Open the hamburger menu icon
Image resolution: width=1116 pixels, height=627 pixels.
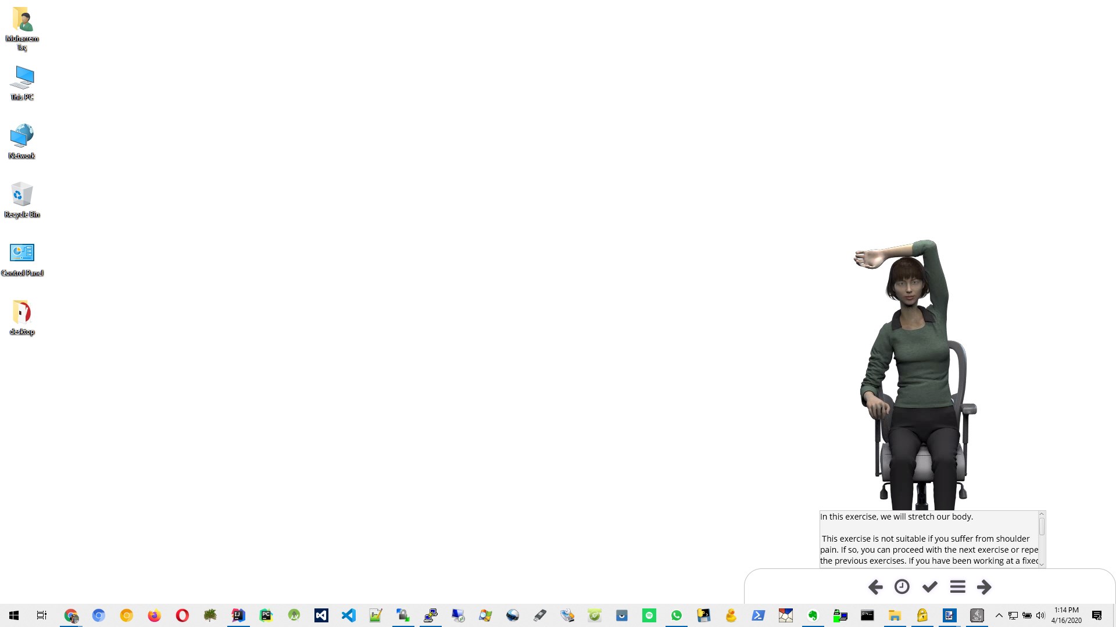pyautogui.click(x=957, y=587)
